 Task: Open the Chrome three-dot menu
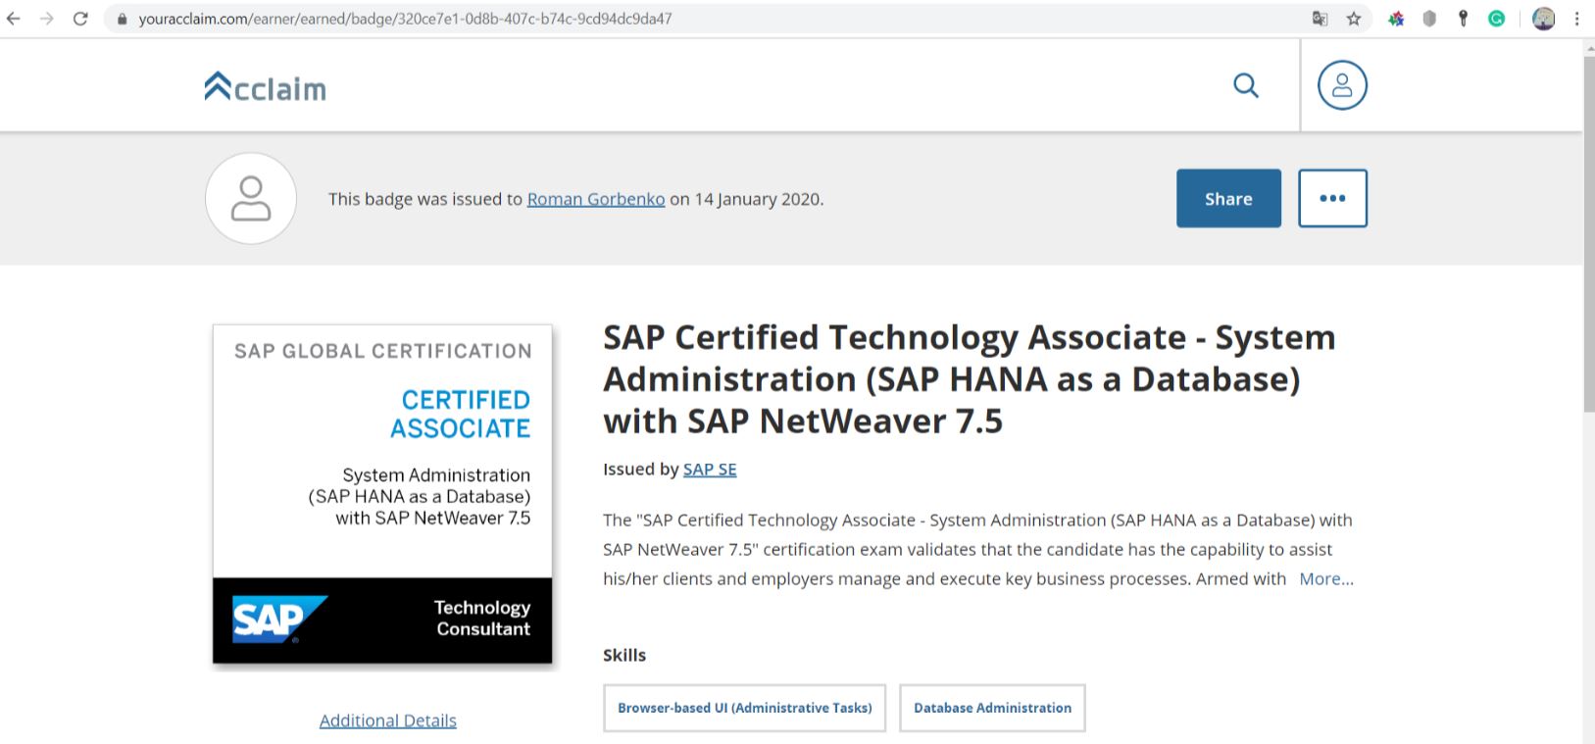click(1576, 19)
